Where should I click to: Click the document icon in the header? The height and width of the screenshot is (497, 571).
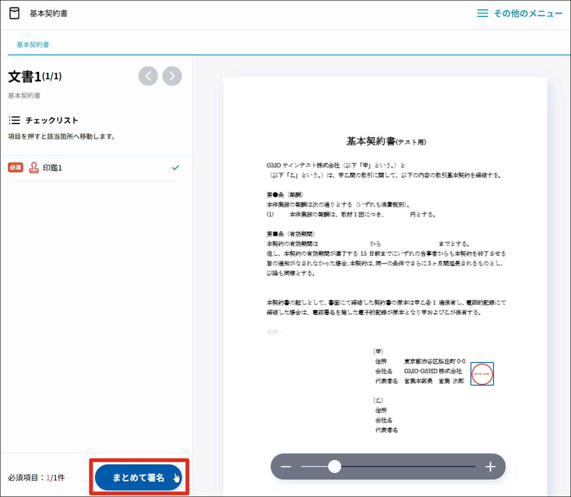click(15, 13)
